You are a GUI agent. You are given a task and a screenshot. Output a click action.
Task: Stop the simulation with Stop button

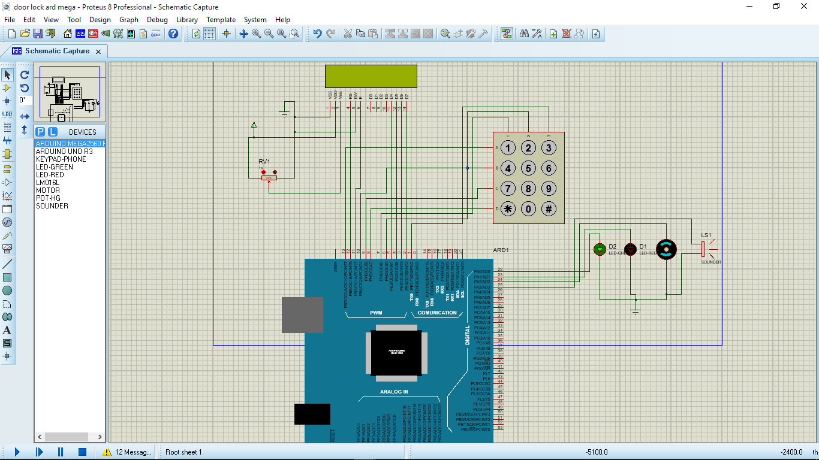click(x=83, y=452)
